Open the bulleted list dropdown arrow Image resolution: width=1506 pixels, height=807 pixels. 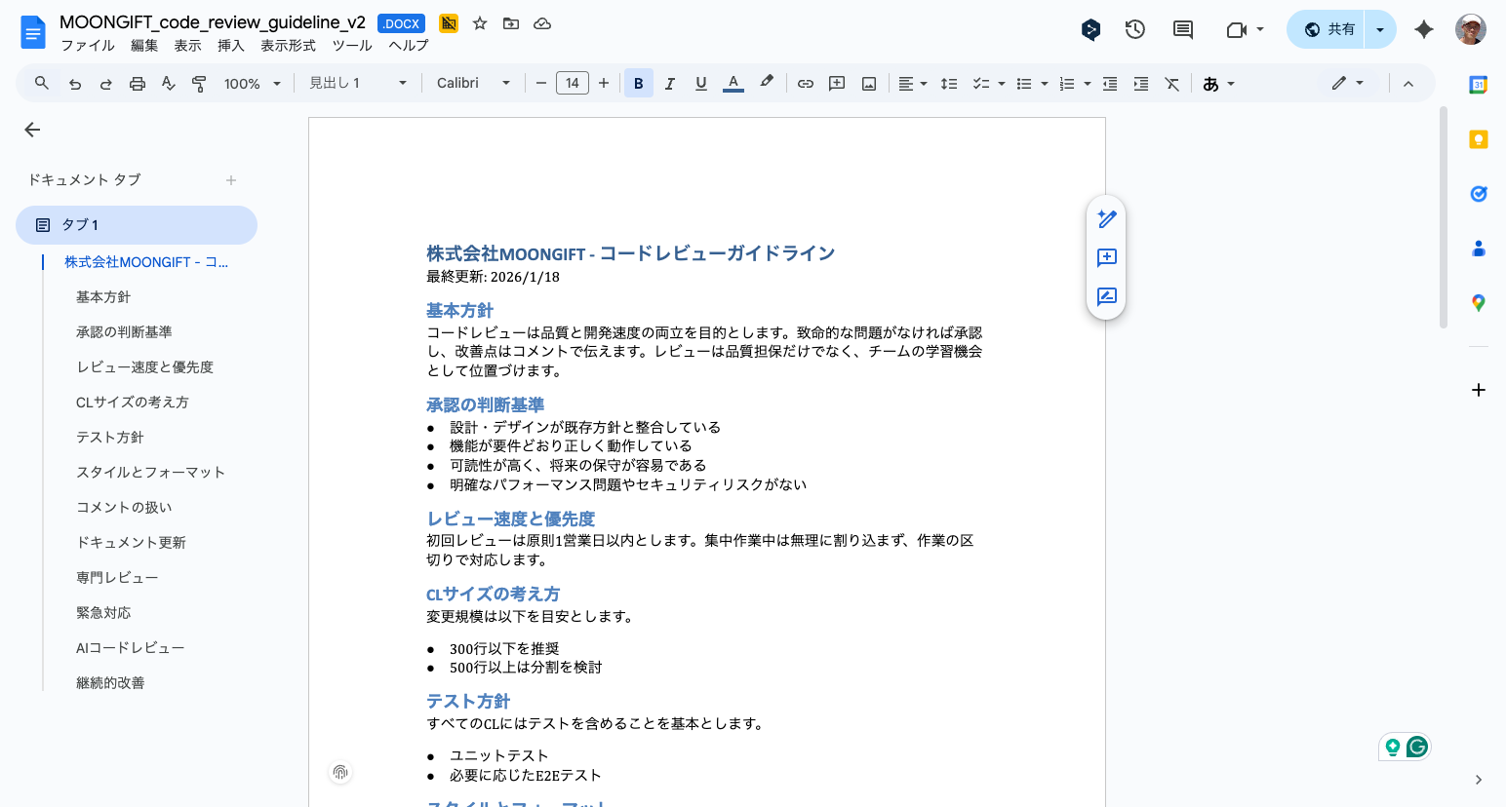(x=1045, y=84)
